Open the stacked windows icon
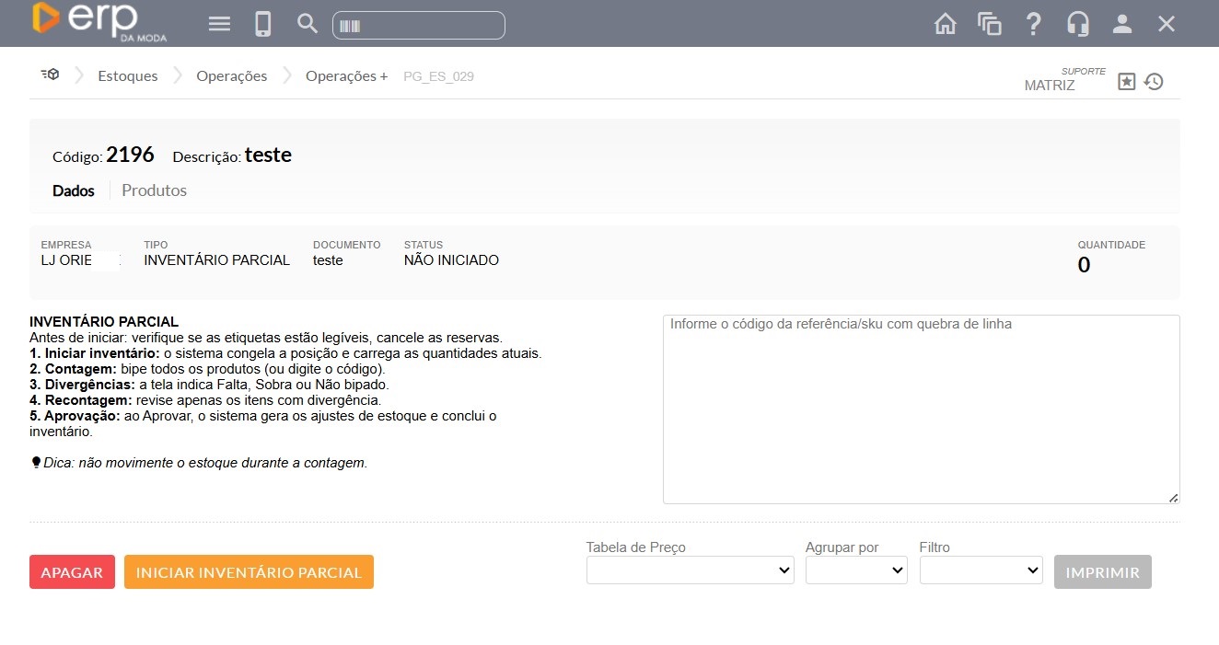Viewport: 1219px width, 645px height. (990, 24)
